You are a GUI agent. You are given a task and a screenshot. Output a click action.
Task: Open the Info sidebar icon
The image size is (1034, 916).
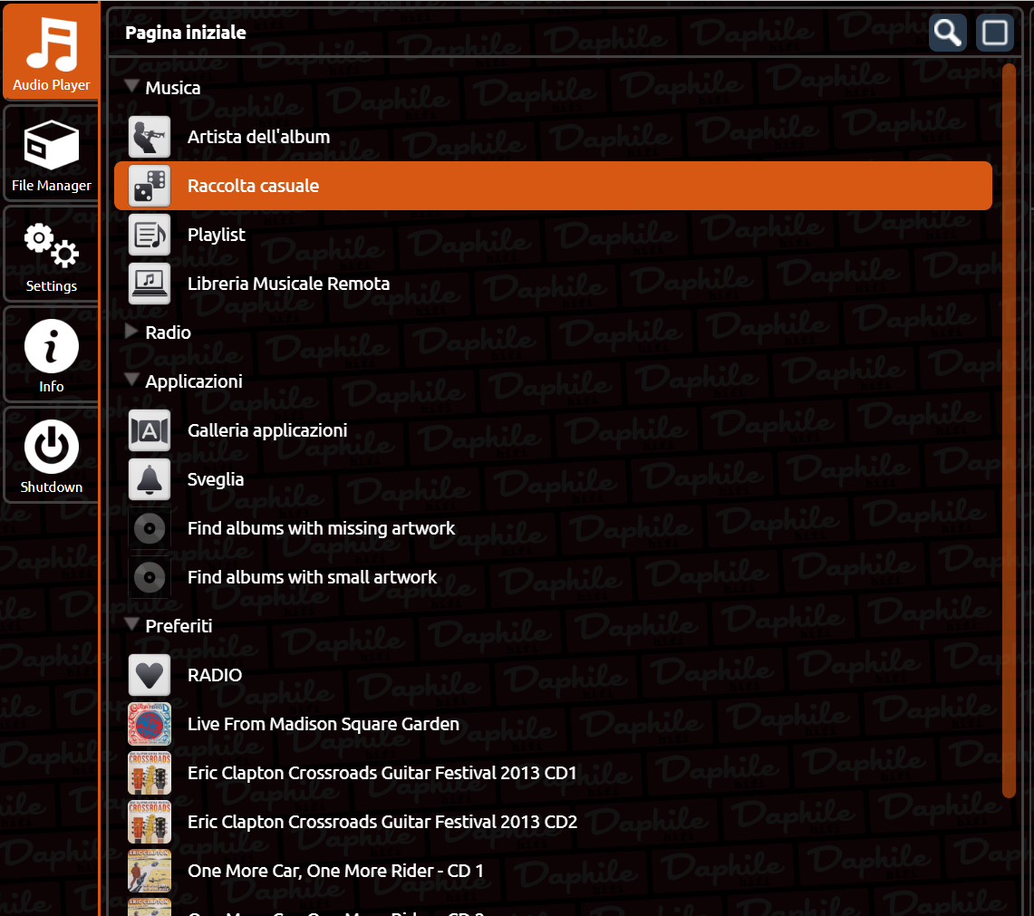[x=51, y=354]
